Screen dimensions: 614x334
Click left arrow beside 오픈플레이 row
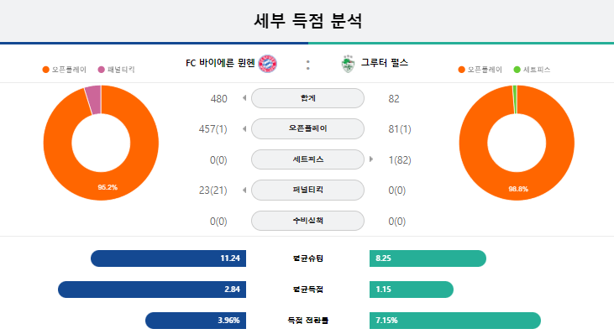[x=244, y=128]
